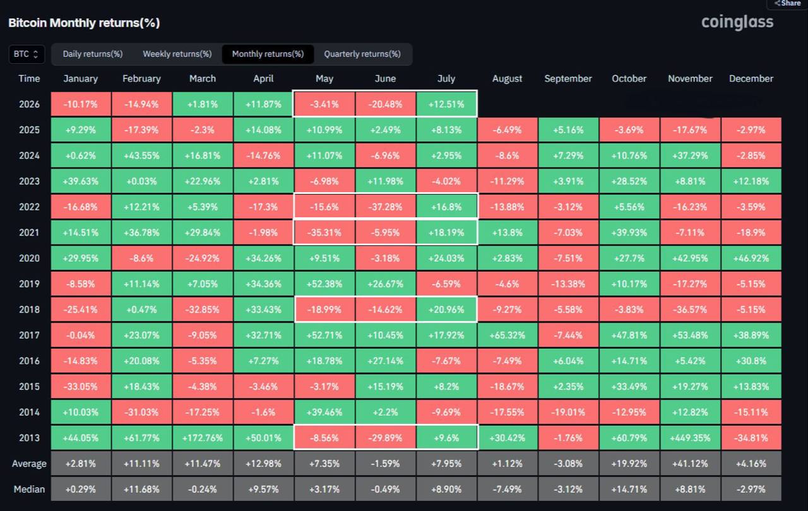This screenshot has width=808, height=511.
Task: Switch to the Daily returns(%) tab
Action: pyautogui.click(x=93, y=54)
